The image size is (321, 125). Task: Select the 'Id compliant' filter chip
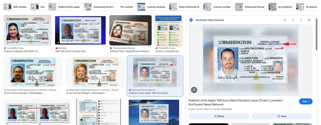click(x=282, y=7)
